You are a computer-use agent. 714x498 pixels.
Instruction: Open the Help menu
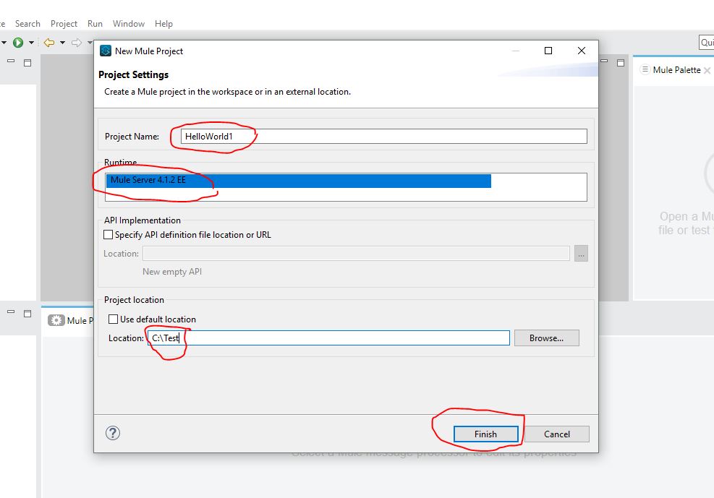tap(163, 24)
